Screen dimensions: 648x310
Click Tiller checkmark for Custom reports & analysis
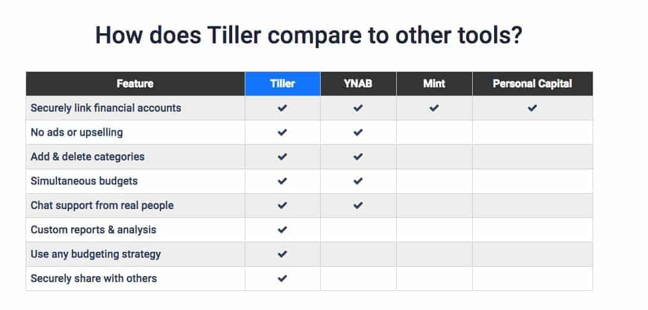(282, 230)
